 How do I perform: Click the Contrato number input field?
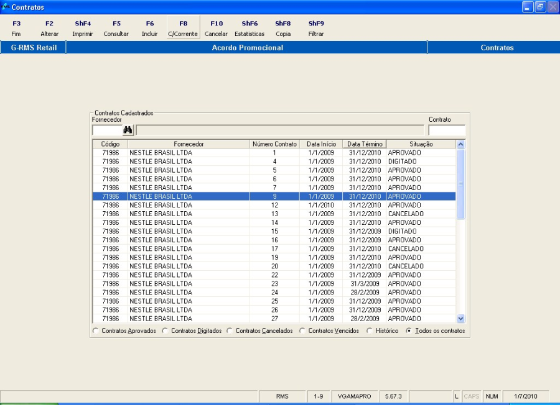446,130
